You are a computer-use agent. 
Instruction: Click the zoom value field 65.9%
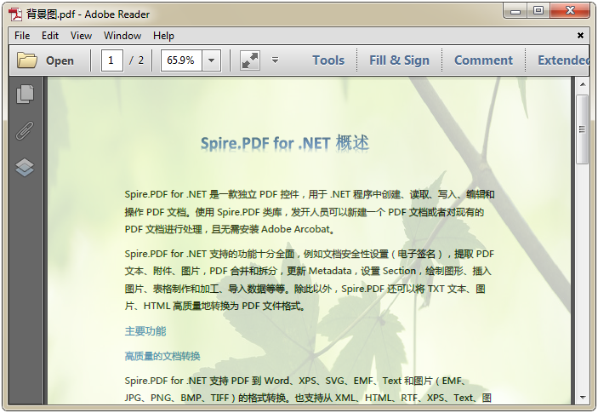pyautogui.click(x=181, y=60)
